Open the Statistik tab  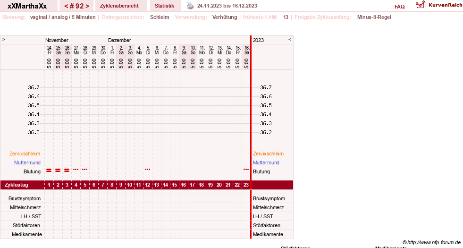(x=164, y=6)
